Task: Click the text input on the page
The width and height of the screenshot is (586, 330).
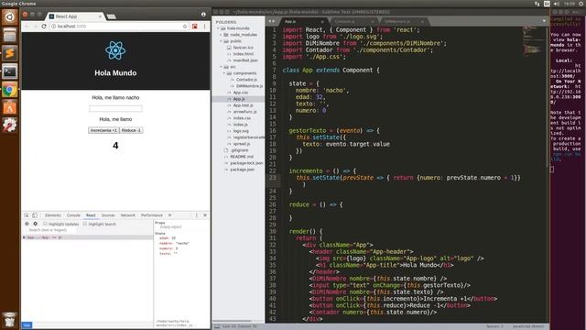Action: tap(115, 108)
